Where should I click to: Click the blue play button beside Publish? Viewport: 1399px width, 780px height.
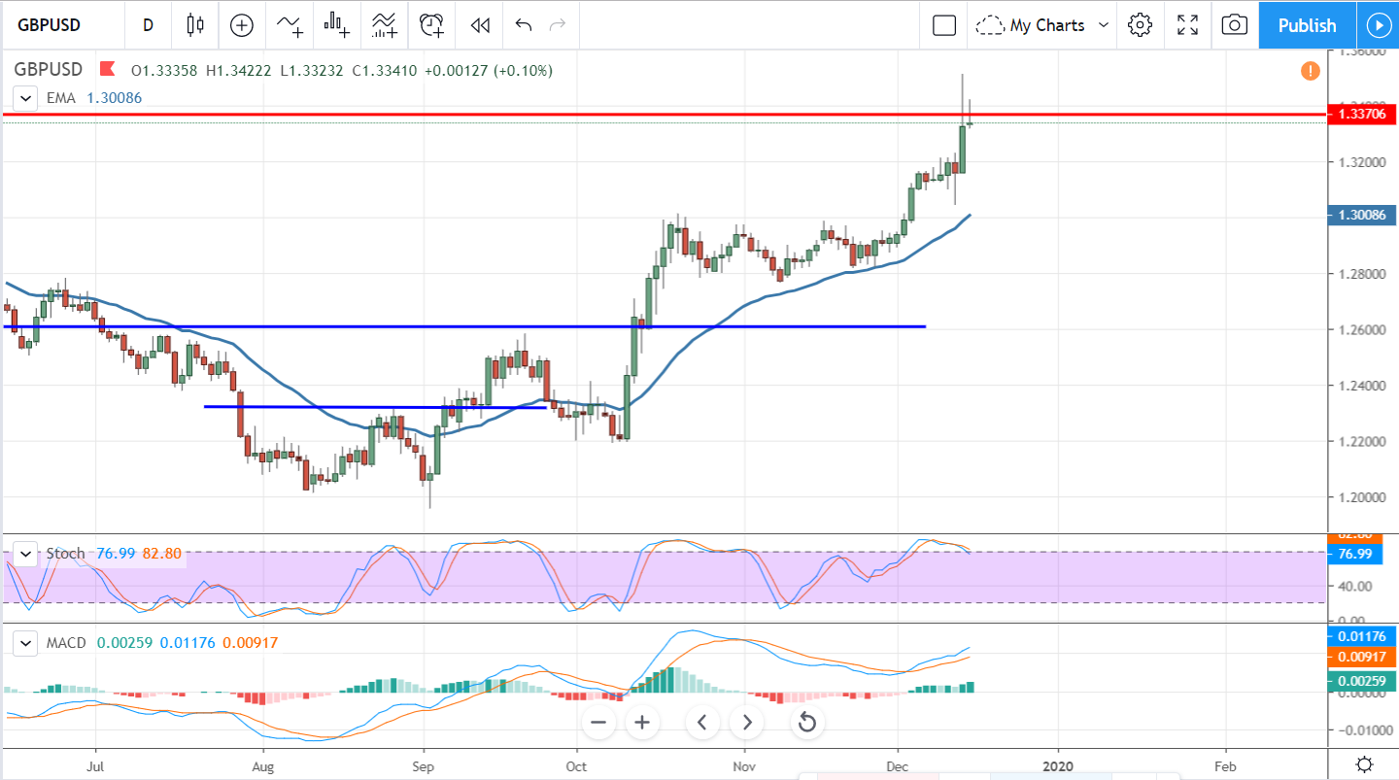pyautogui.click(x=1378, y=25)
